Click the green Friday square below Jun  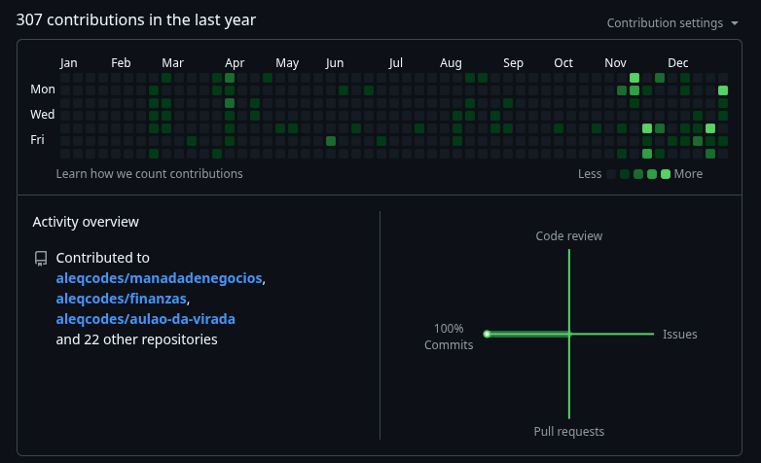[x=331, y=141]
